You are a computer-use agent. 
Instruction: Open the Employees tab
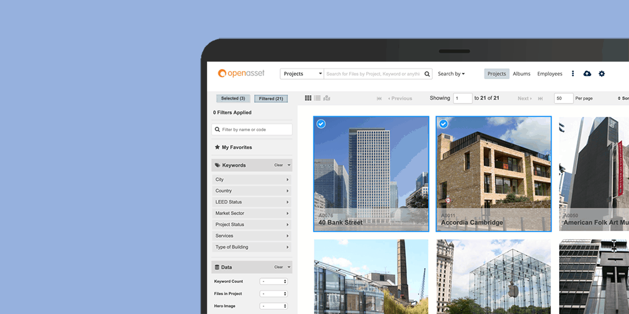pyautogui.click(x=550, y=73)
